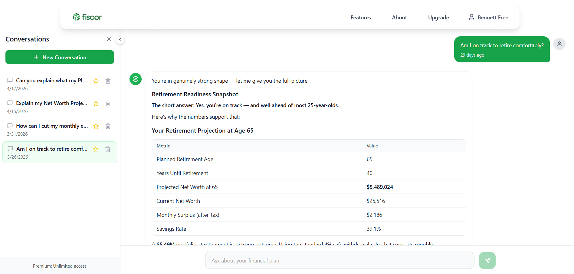Click the chat bubble icon on the retirement conversation
Image resolution: width=574 pixels, height=274 pixels.
[10, 149]
